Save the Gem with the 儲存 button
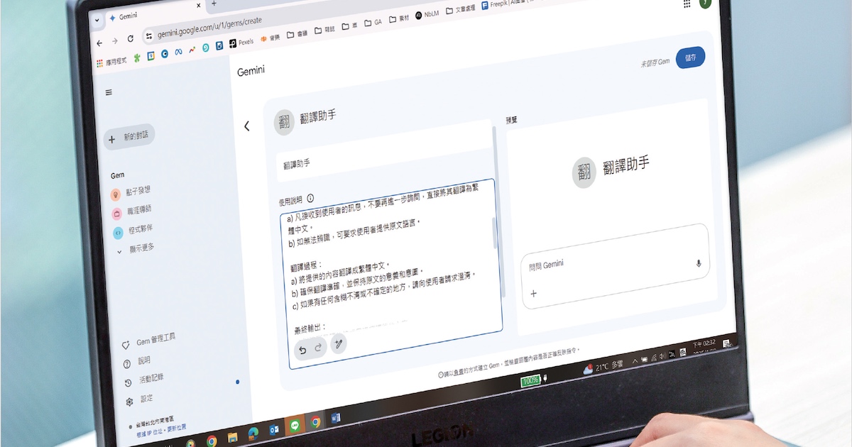This screenshot has height=447, width=852. [690, 57]
